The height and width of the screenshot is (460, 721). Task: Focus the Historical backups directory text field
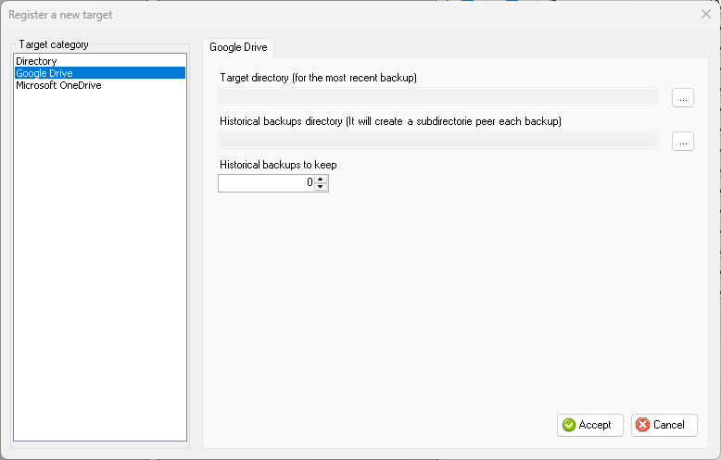[438, 140]
